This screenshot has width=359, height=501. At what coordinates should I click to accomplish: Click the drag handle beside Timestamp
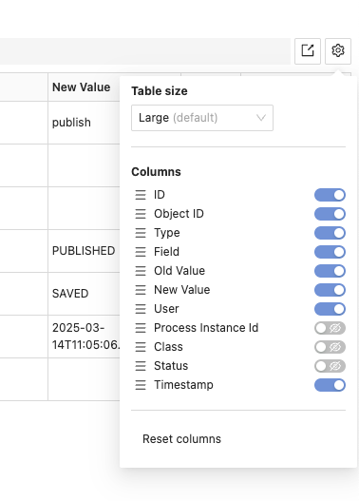[141, 385]
